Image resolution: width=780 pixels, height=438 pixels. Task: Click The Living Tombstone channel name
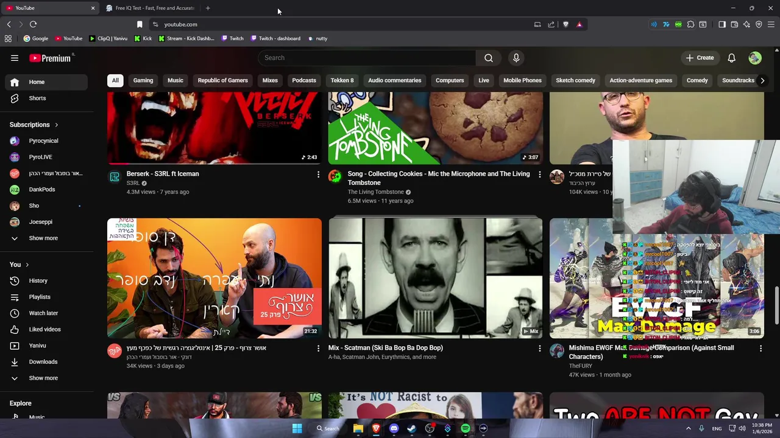(x=375, y=192)
